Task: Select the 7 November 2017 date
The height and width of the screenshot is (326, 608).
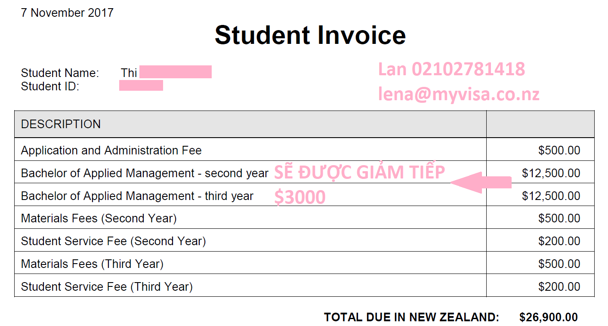Action: click(67, 12)
